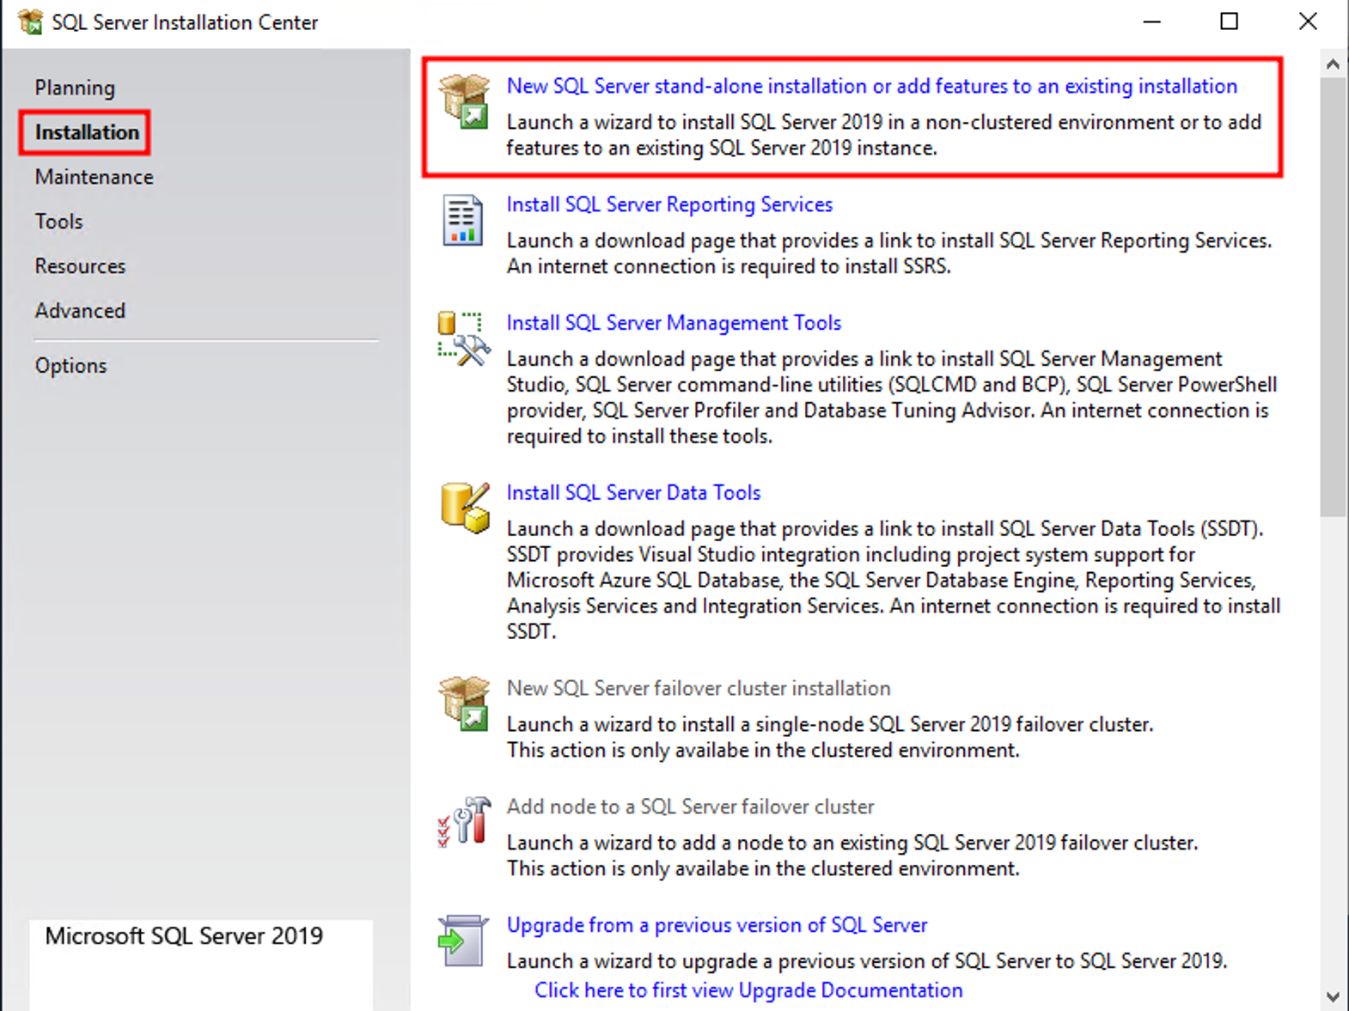Open the Advanced section
1349x1011 pixels.
[81, 311]
